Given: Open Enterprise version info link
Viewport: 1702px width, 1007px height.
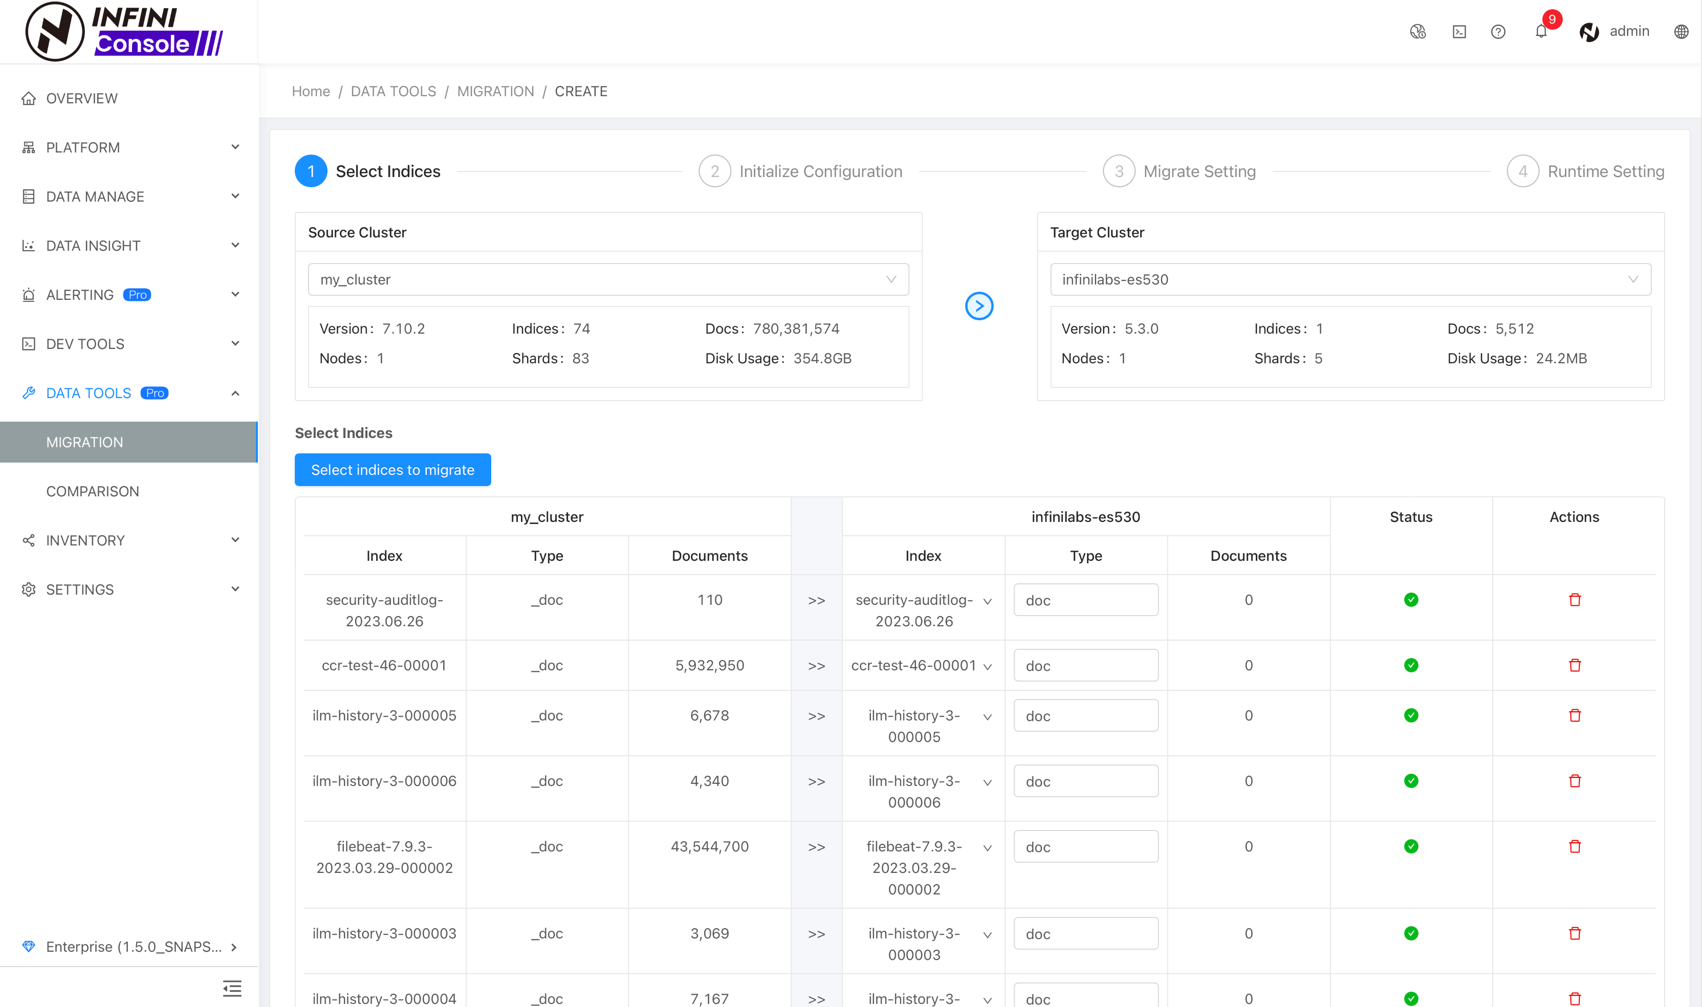Looking at the screenshot, I should pyautogui.click(x=129, y=946).
